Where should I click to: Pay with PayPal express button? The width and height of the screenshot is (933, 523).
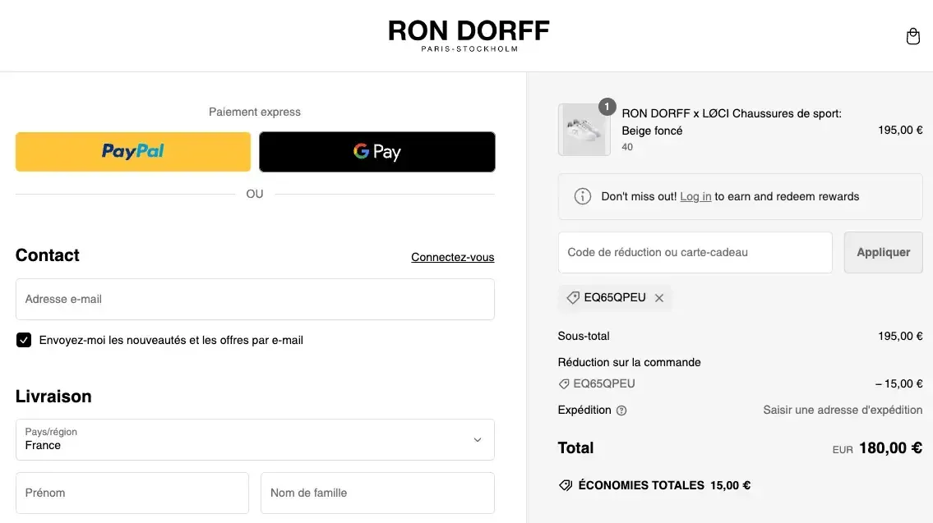pyautogui.click(x=133, y=152)
